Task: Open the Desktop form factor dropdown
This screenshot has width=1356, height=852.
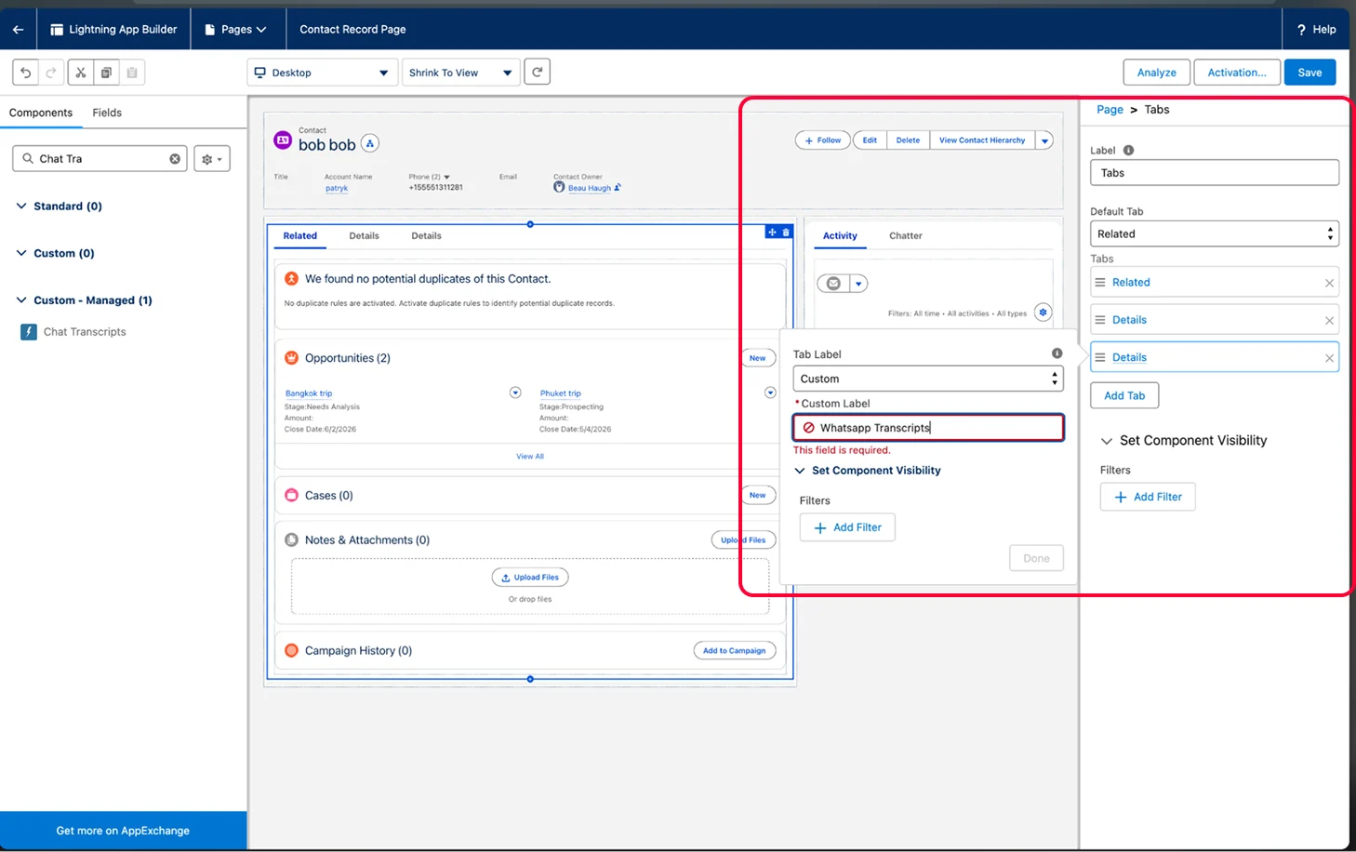Action: coord(323,73)
